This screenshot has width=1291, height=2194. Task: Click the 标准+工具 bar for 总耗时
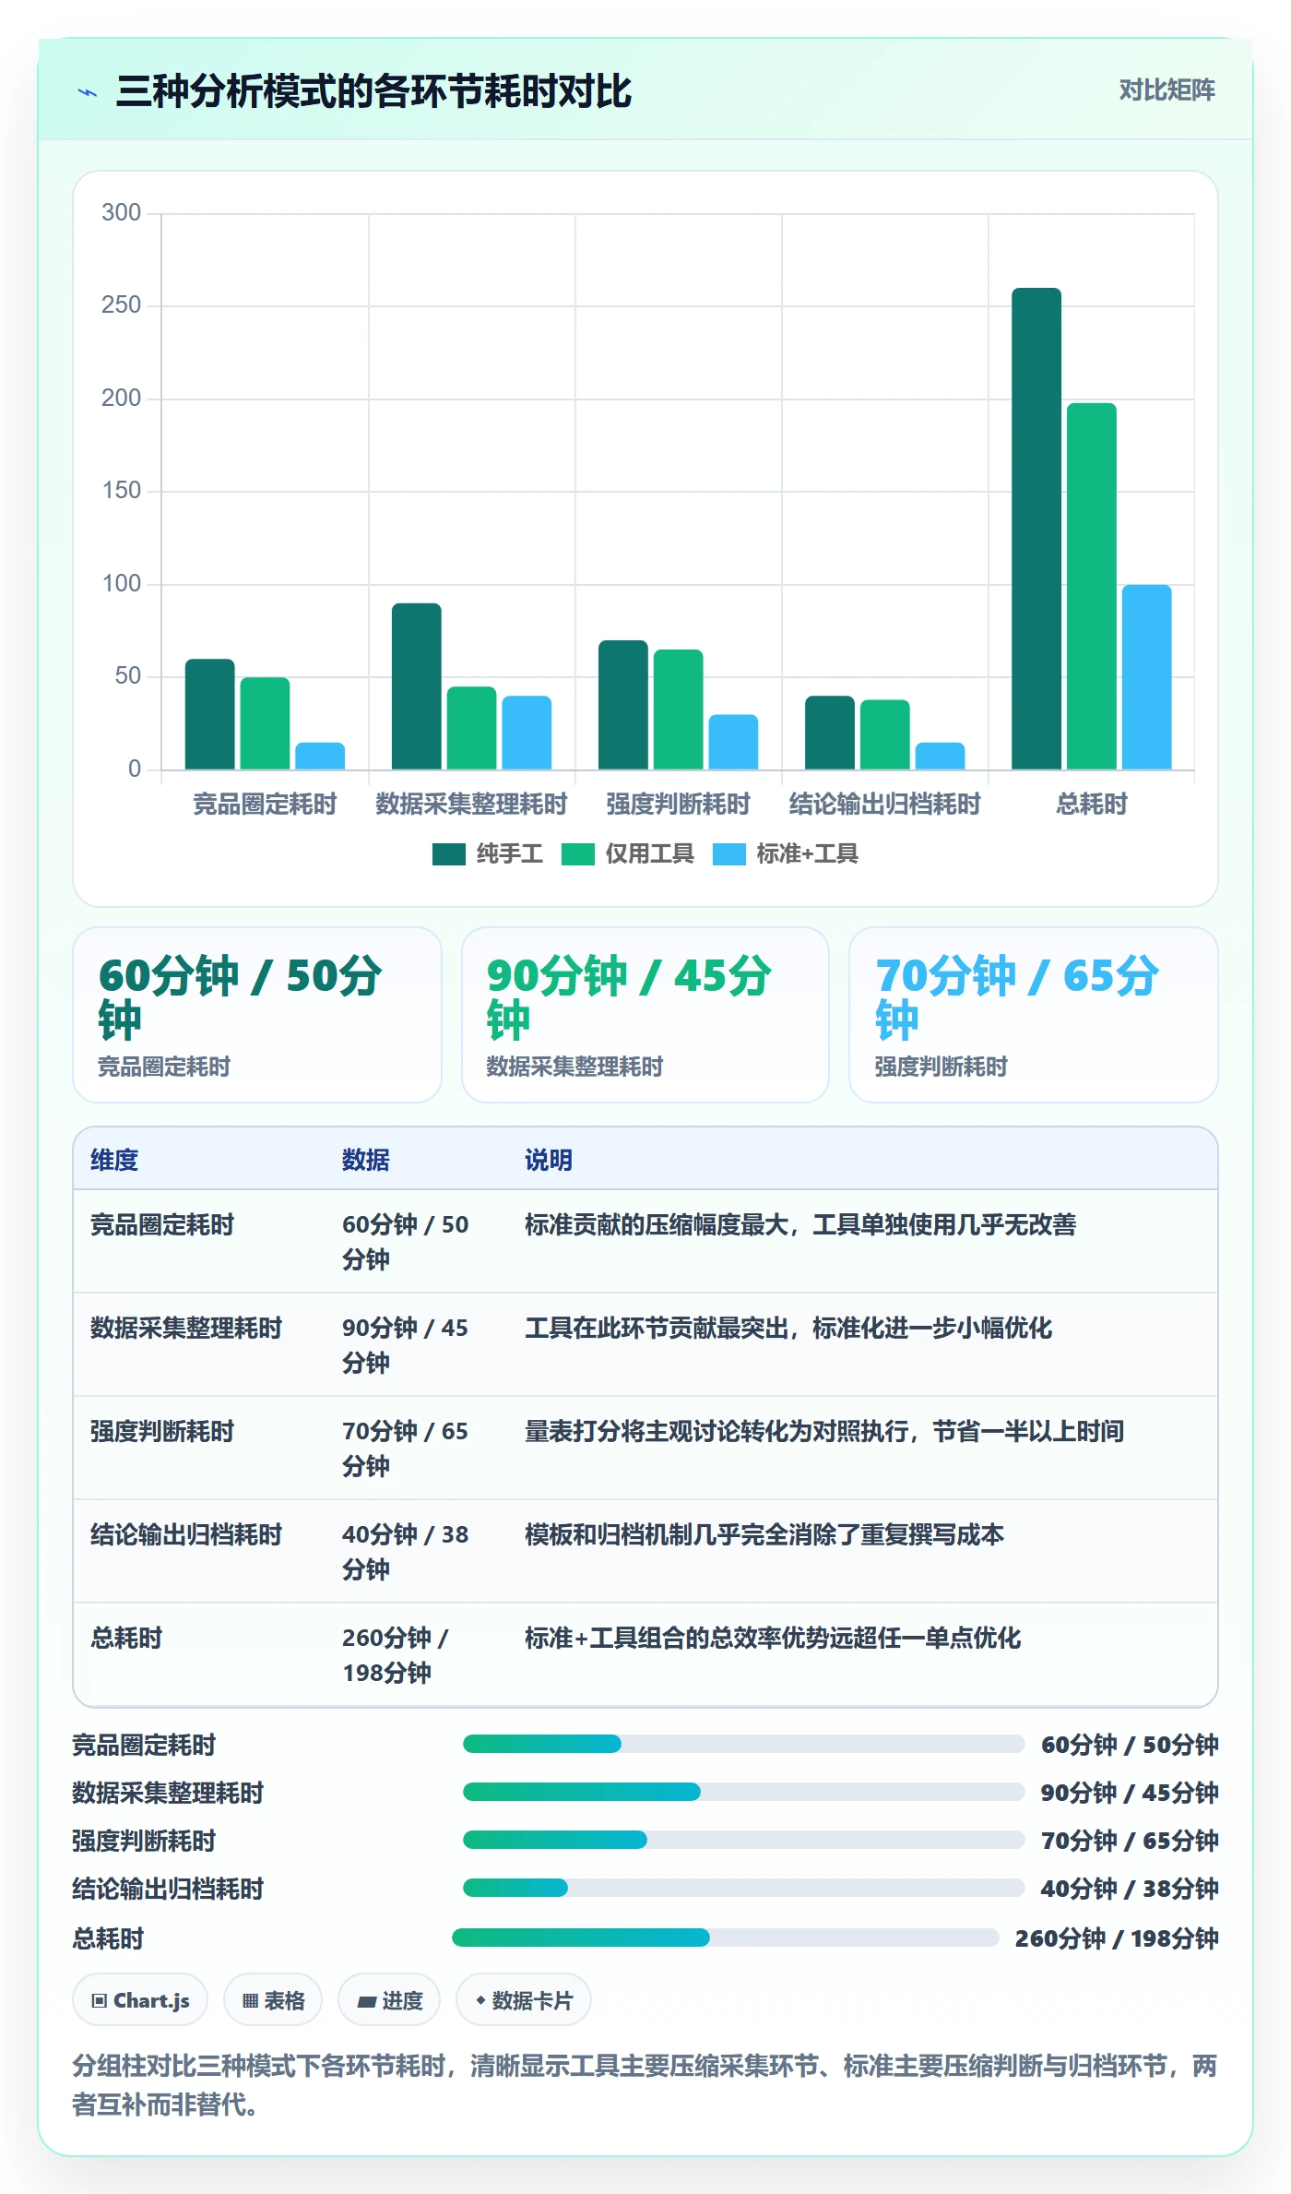[1147, 677]
